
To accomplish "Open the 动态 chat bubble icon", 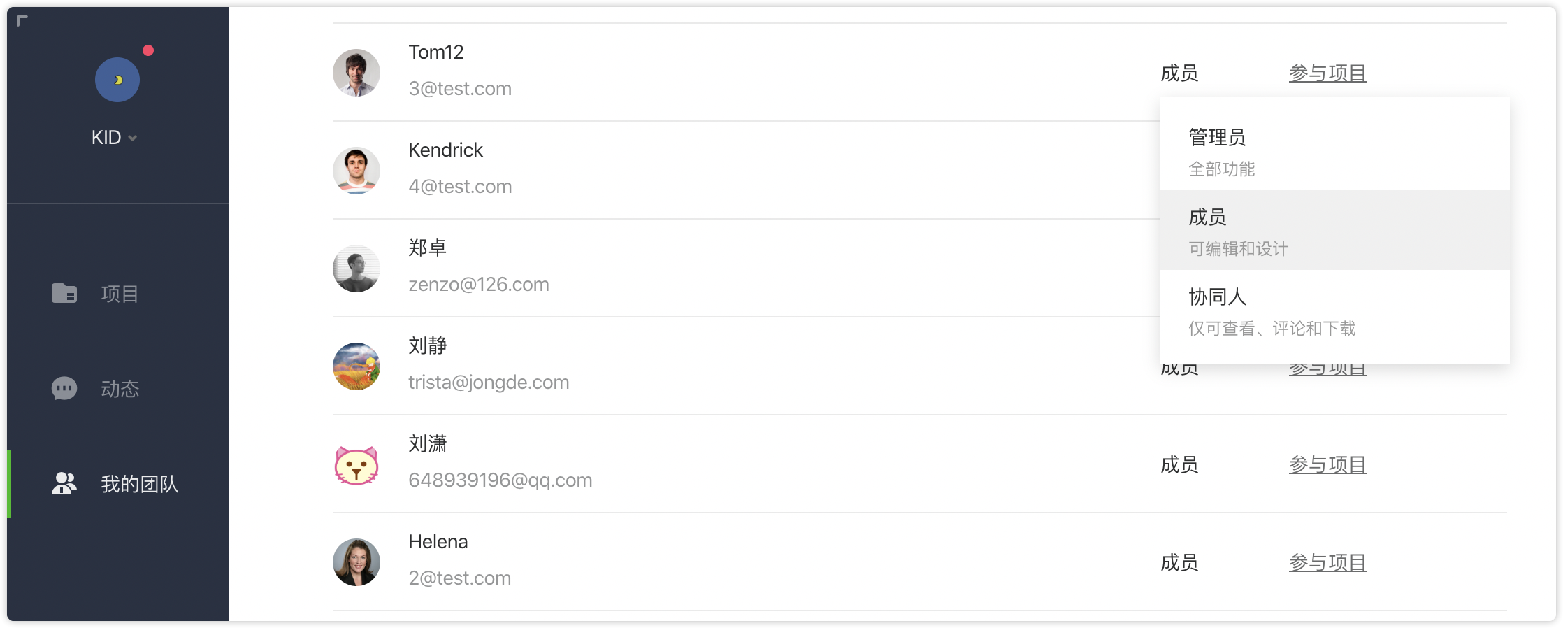I will (64, 388).
